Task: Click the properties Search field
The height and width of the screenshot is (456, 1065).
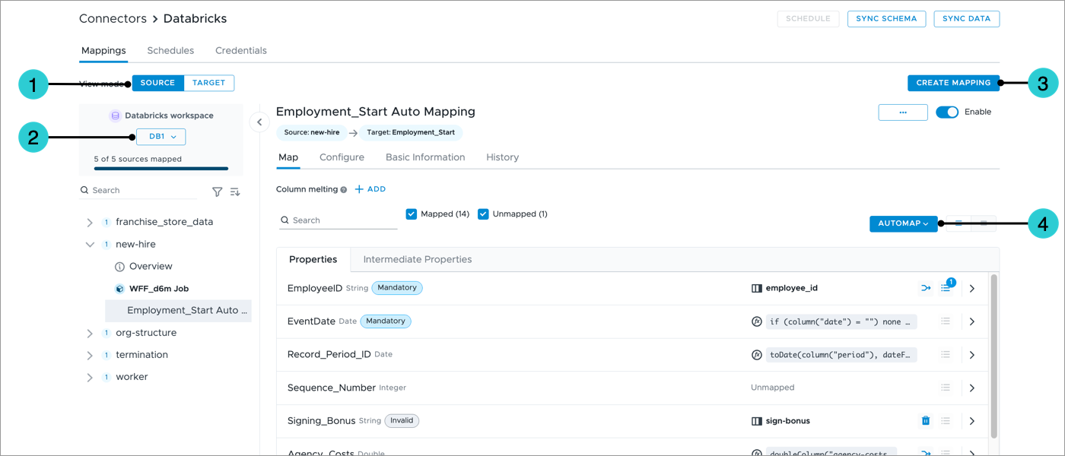Action: 339,220
